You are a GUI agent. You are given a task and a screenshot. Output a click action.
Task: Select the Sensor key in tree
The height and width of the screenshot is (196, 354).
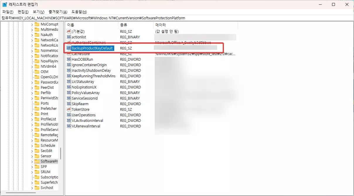(x=46, y=156)
